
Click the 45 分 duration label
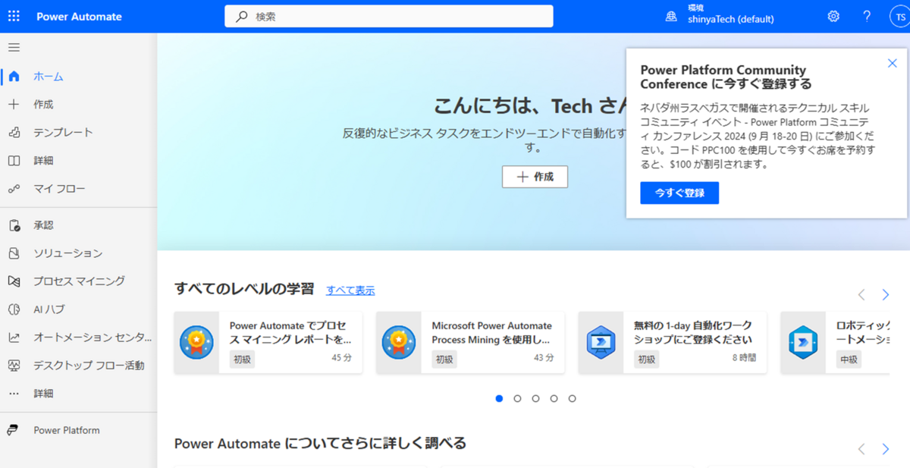tap(342, 357)
